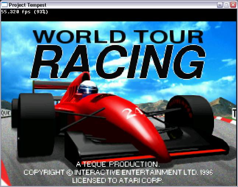Minimize the Project Tempest window
Viewport: 238px width, 187px height.
point(220,5)
